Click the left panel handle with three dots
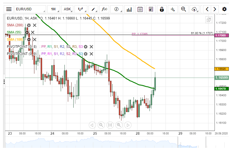Screen dimensions: 230x149 pyautogui.click(x=4, y=82)
